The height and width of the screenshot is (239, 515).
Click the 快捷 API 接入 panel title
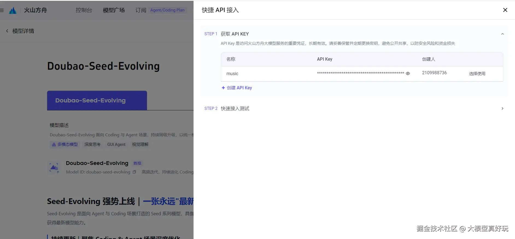point(220,10)
